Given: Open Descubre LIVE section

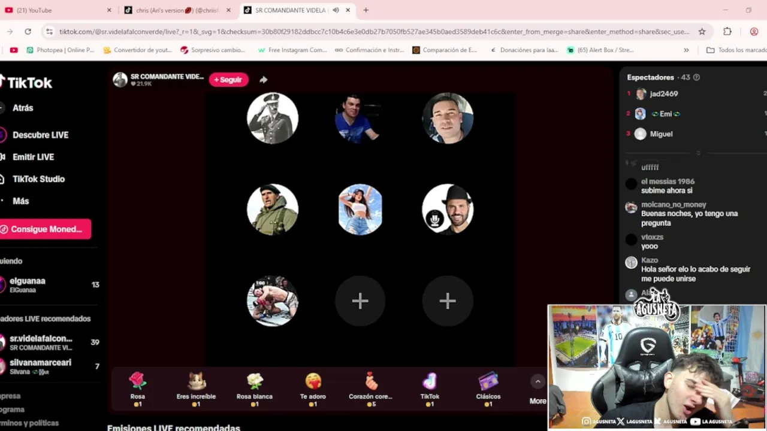Looking at the screenshot, I should [40, 135].
